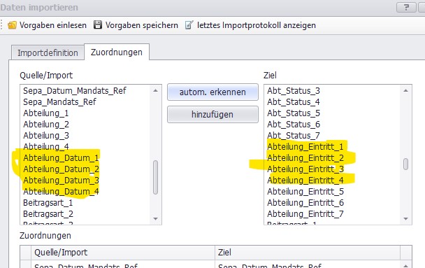Image resolution: width=425 pixels, height=268 pixels.
Task: Choose Abt_Status_5 in the Ziel list
Action: 294,113
